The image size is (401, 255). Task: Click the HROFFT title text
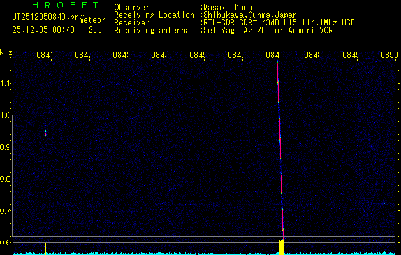(64, 5)
